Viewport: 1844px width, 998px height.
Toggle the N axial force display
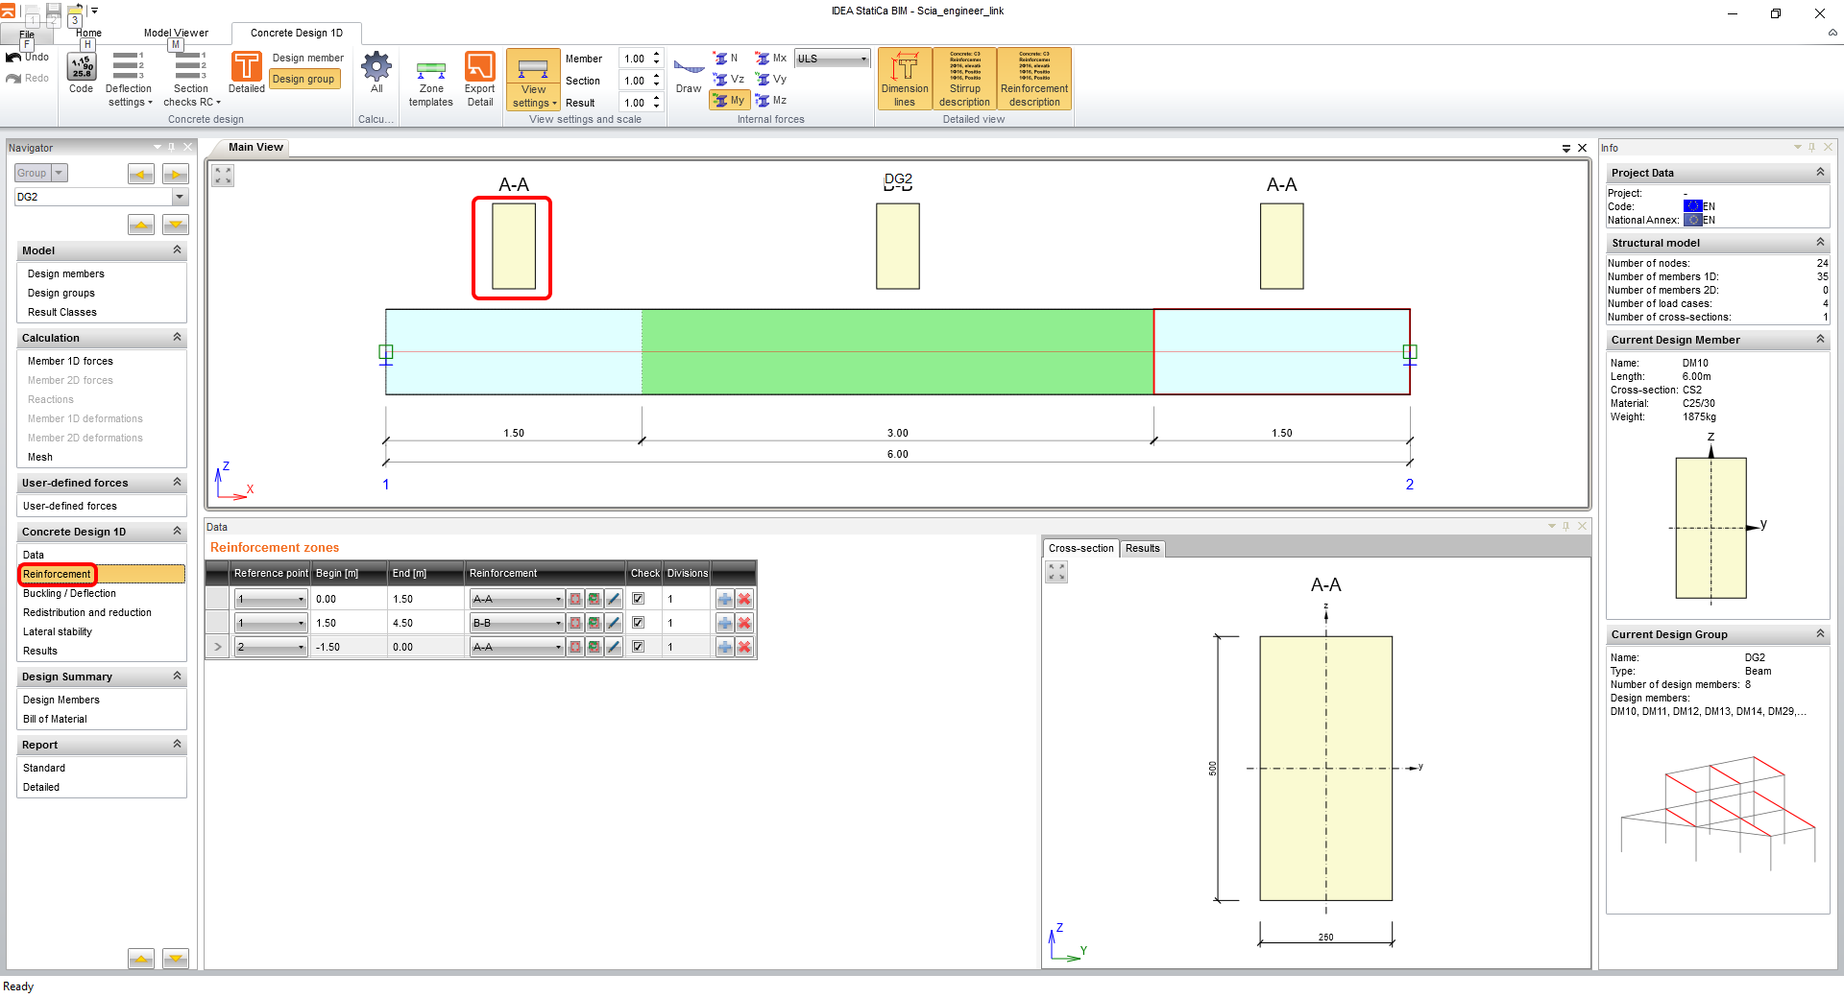[729, 58]
